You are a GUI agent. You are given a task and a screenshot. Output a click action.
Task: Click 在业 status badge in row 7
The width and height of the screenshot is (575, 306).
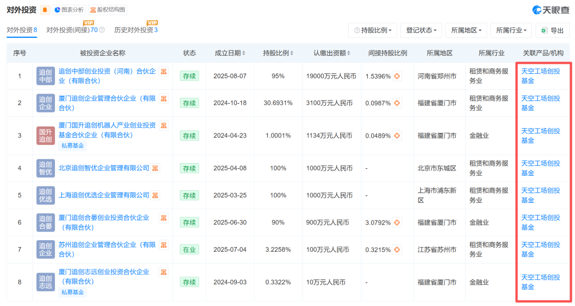click(189, 250)
